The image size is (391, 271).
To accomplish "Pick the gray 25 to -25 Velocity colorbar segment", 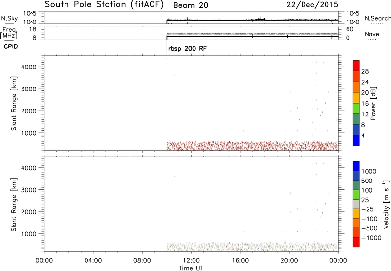I will tap(356, 204).
